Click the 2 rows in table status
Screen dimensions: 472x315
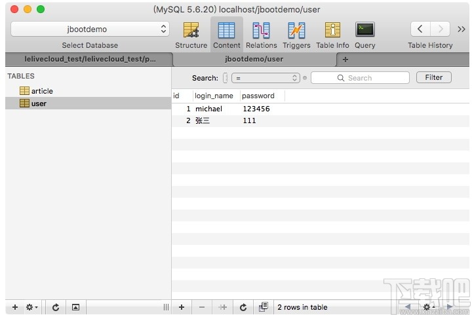pyautogui.click(x=302, y=307)
